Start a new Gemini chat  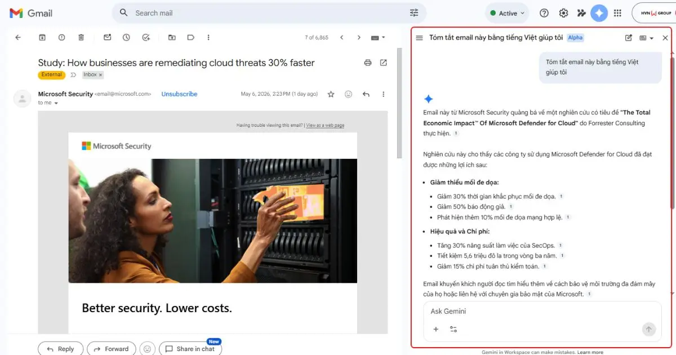[629, 38]
